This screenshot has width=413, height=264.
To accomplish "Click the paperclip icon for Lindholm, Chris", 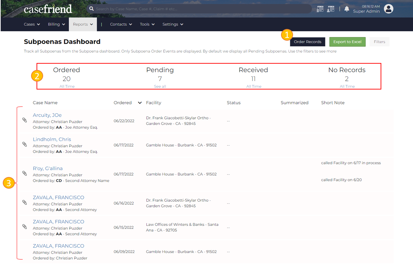I will pos(24,144).
